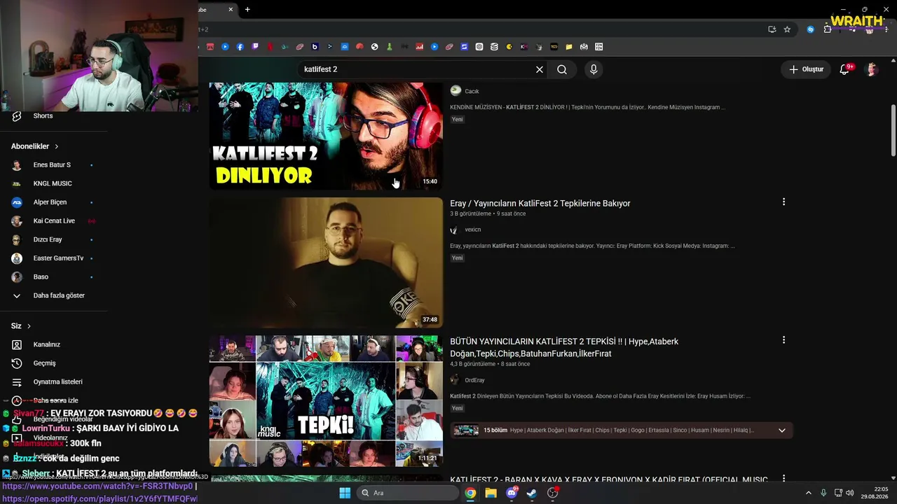The width and height of the screenshot is (897, 504).
Task: Click the magnifier search button
Action: [562, 69]
